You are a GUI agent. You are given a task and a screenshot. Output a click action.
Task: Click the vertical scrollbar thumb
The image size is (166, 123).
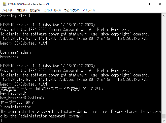click(x=163, y=116)
